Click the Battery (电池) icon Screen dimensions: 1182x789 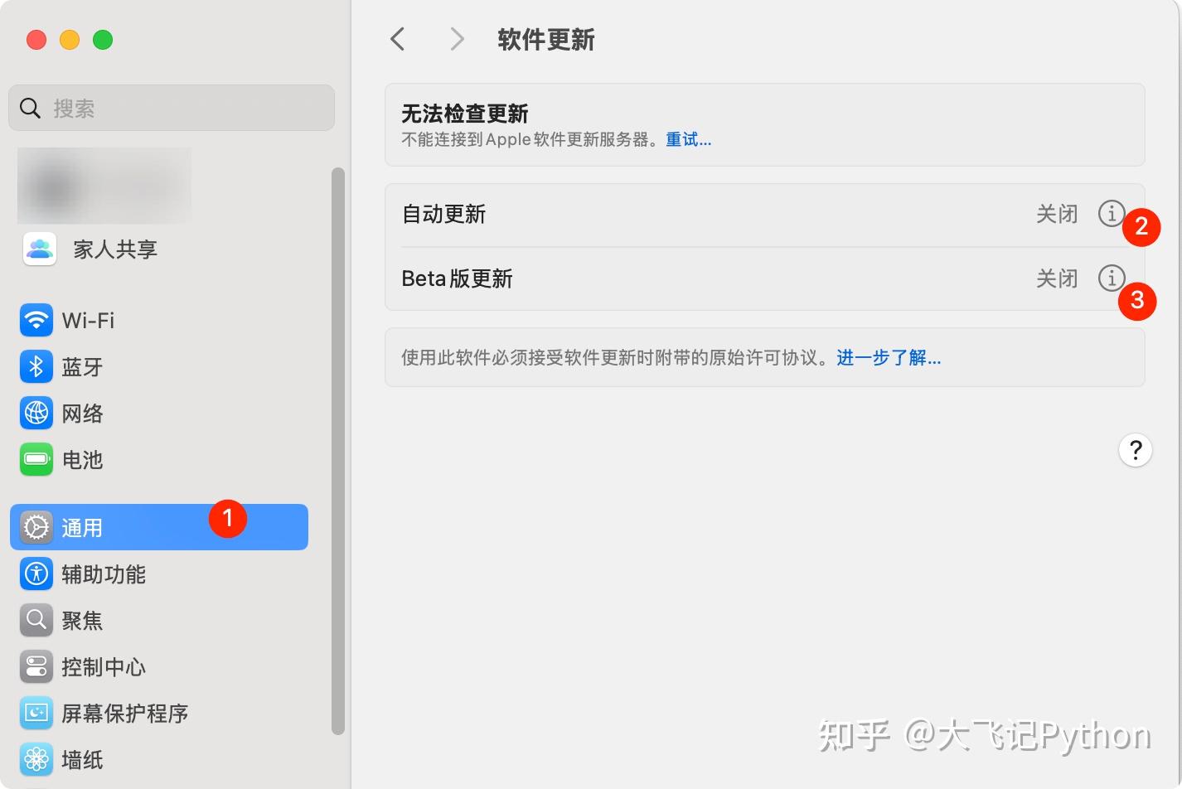click(36, 459)
